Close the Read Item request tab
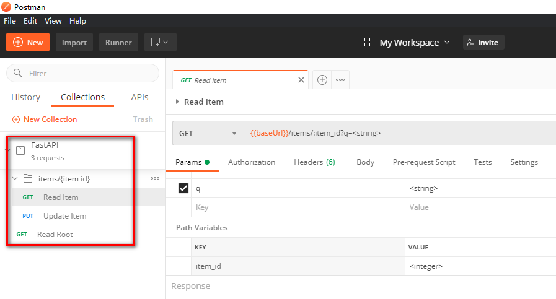The height and width of the screenshot is (299, 556). pos(301,80)
